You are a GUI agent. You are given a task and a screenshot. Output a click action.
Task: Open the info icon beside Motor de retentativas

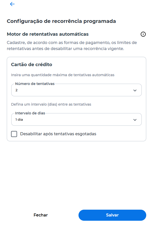pos(143,34)
